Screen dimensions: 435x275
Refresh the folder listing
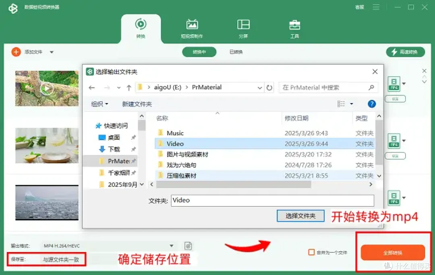click(x=269, y=88)
